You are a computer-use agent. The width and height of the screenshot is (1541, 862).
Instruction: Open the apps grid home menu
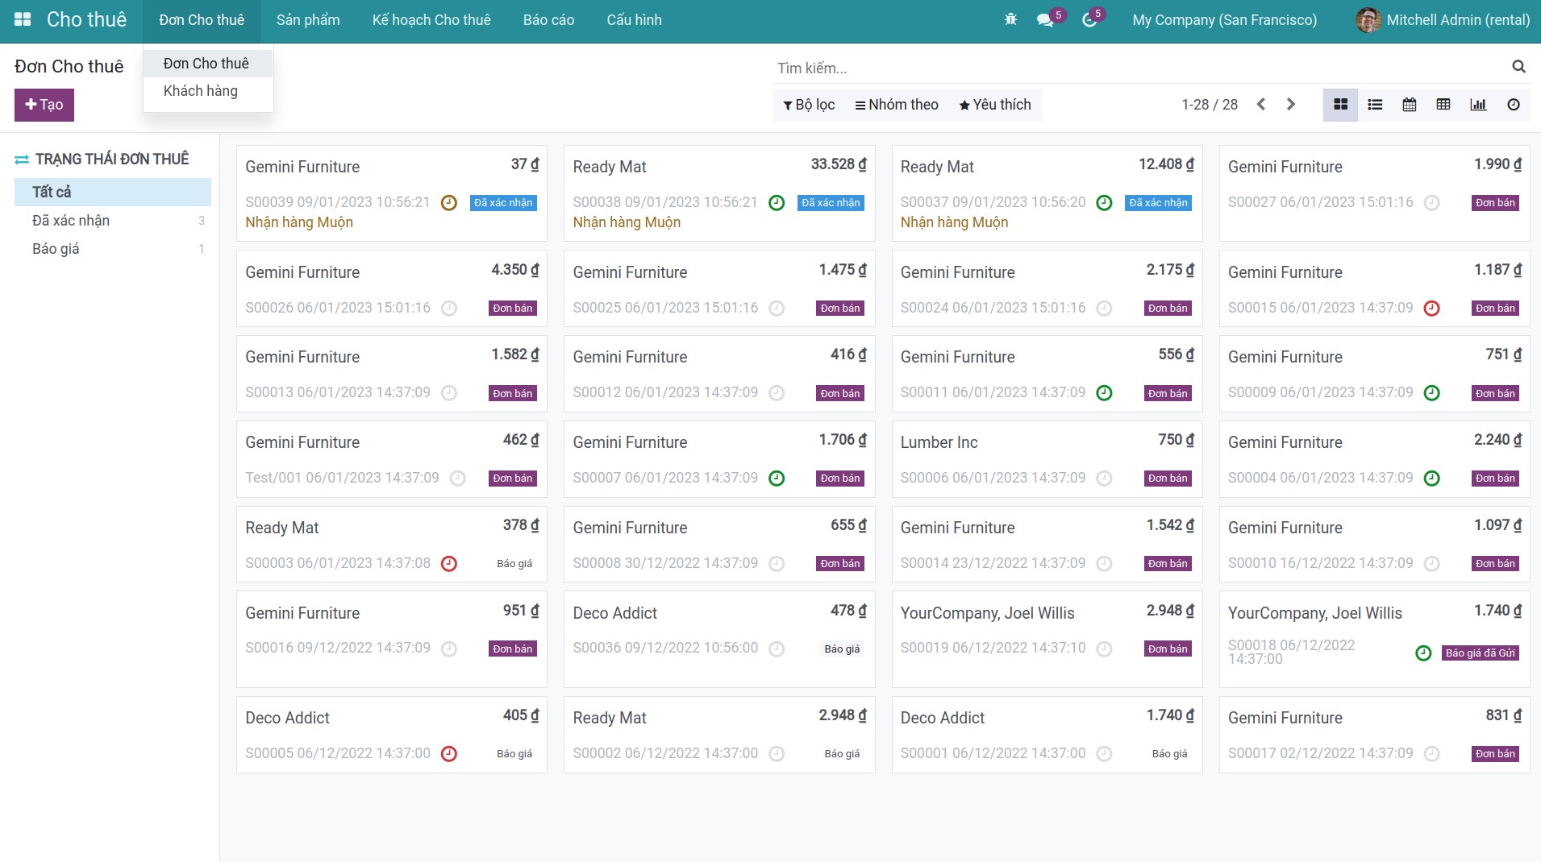click(x=23, y=20)
